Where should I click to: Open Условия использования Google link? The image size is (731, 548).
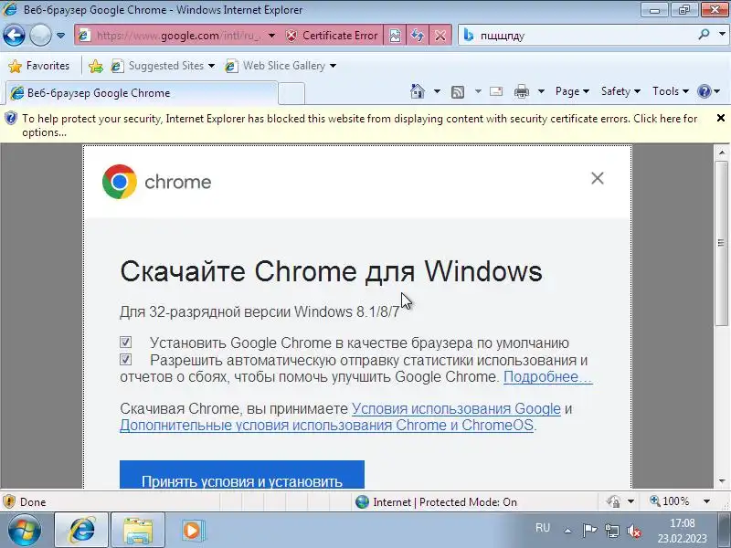click(x=456, y=408)
